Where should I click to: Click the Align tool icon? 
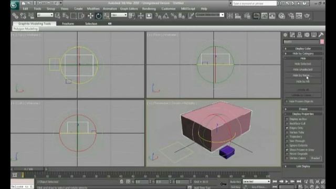[238, 16]
